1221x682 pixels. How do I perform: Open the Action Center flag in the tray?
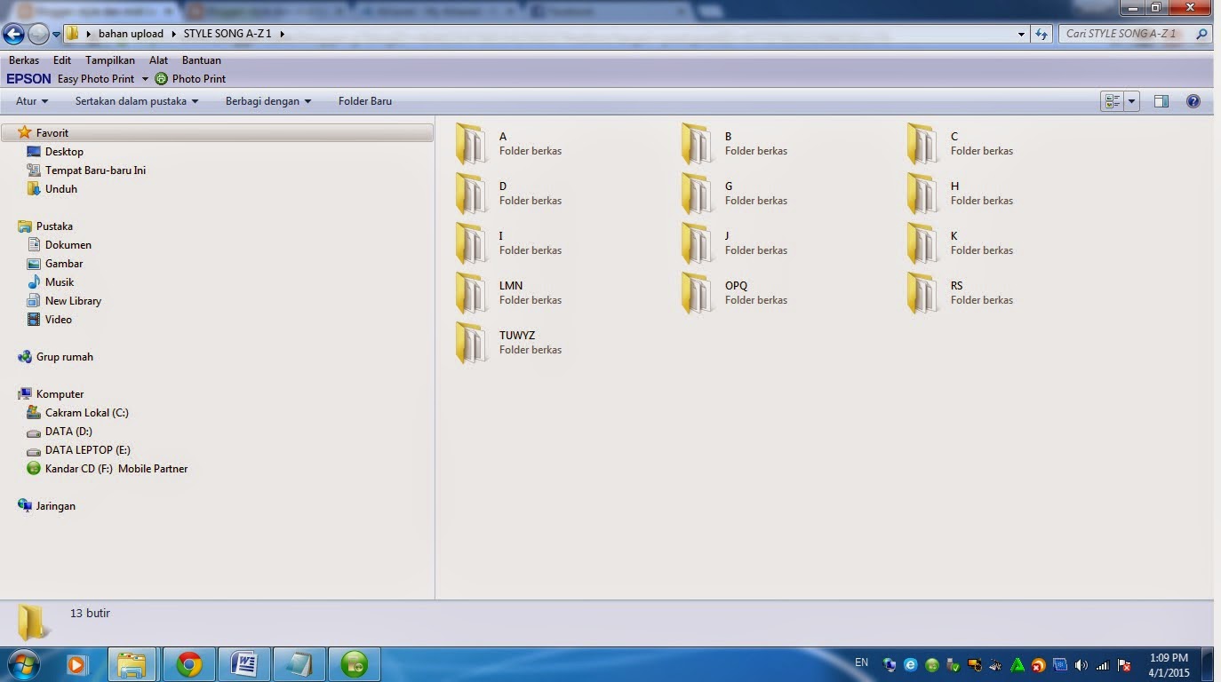(1122, 663)
